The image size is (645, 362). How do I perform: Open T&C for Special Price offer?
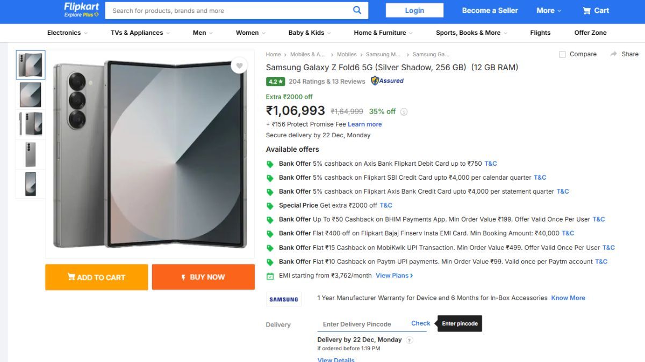pyautogui.click(x=386, y=205)
